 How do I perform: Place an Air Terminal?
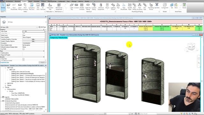click(43, 6)
